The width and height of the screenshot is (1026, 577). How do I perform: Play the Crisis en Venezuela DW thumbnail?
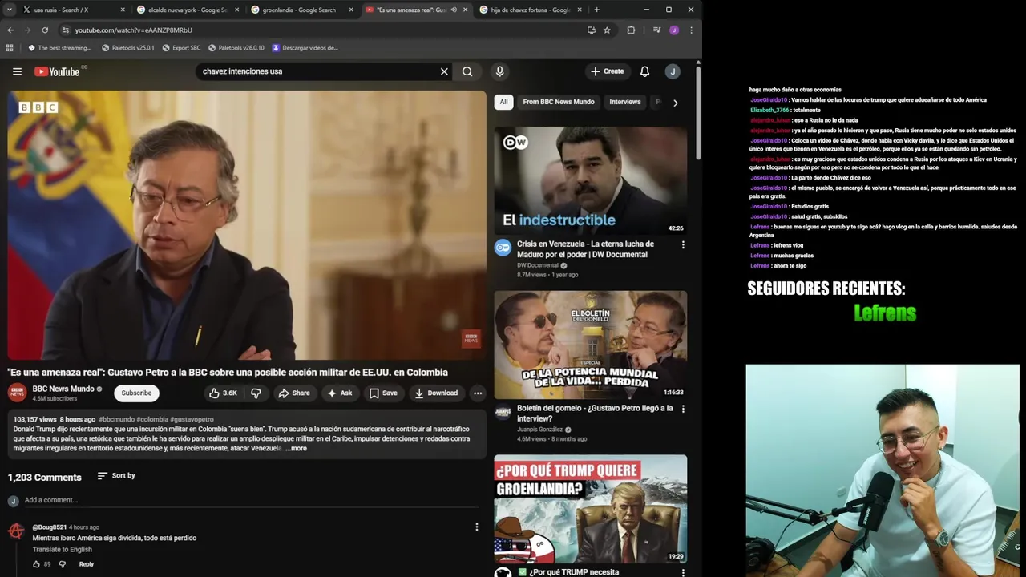(591, 180)
